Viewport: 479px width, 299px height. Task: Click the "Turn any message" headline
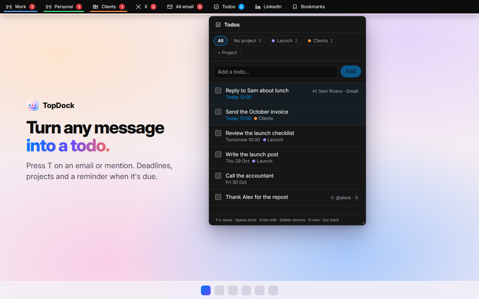(95, 127)
